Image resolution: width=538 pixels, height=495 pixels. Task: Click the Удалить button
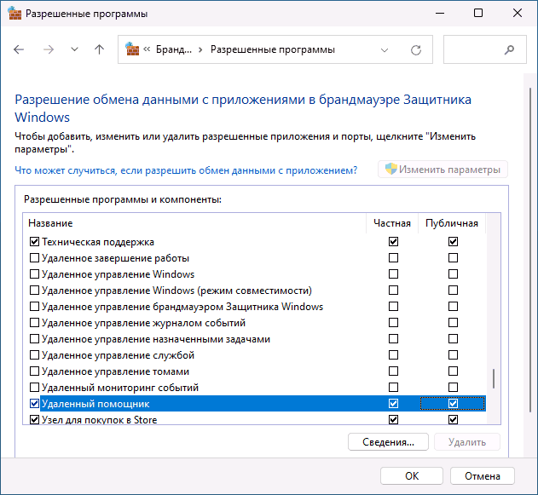click(467, 442)
